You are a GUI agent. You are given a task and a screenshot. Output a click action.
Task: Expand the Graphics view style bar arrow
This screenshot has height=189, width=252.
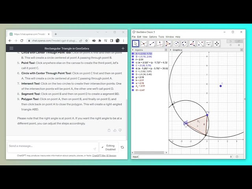(170, 50)
